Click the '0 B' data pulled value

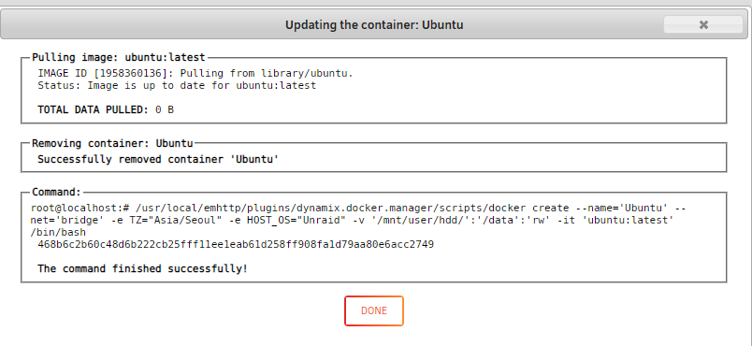(165, 109)
